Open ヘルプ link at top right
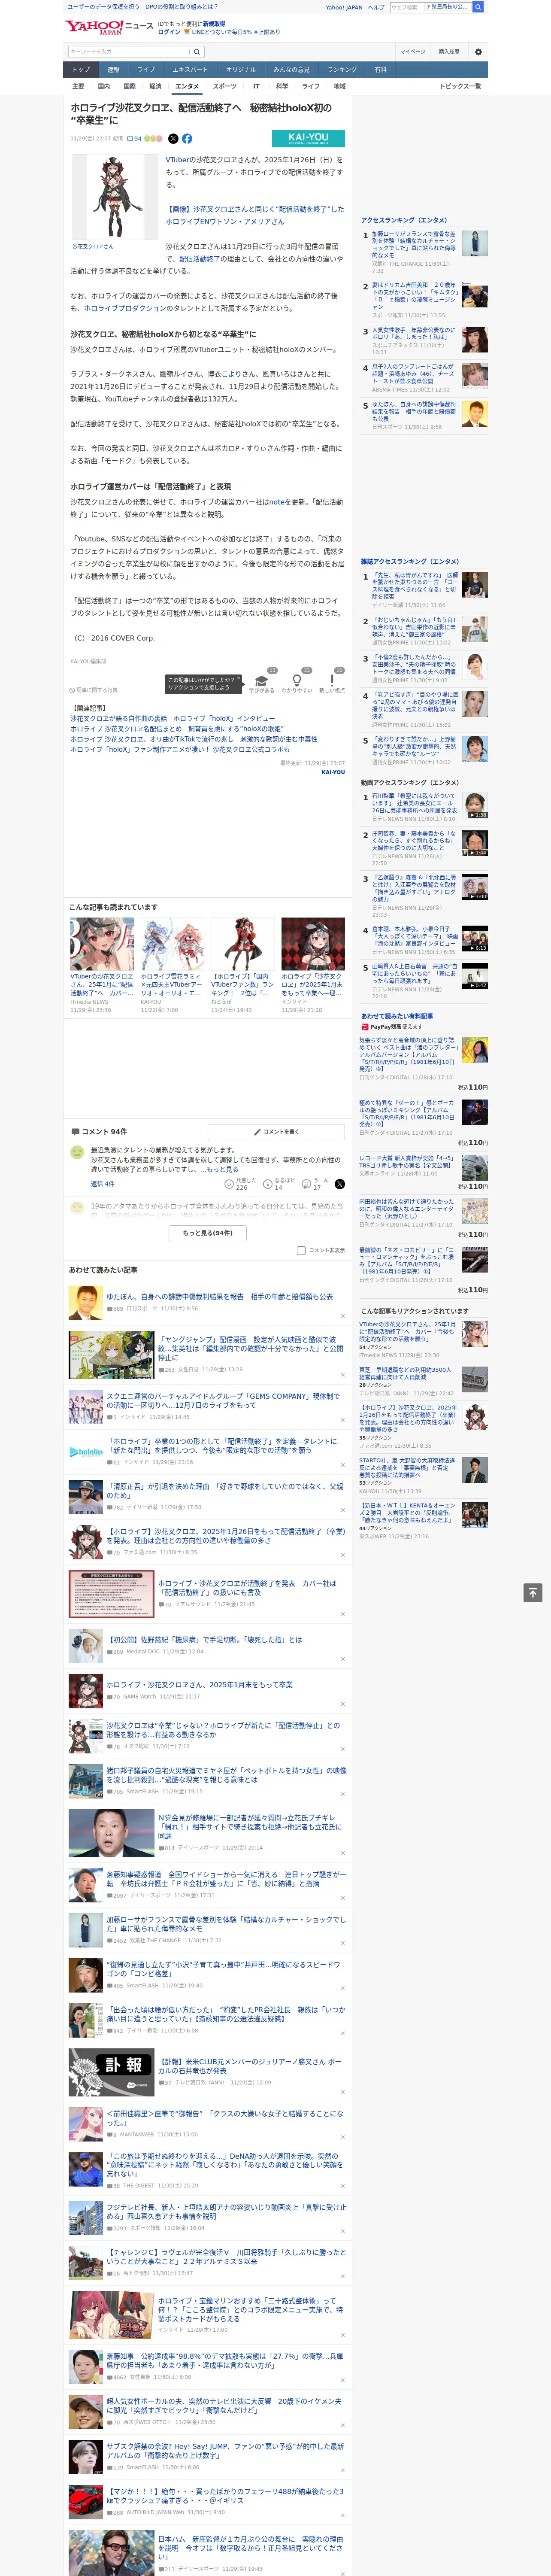Viewport: 551px width, 2576px height. pos(376,7)
